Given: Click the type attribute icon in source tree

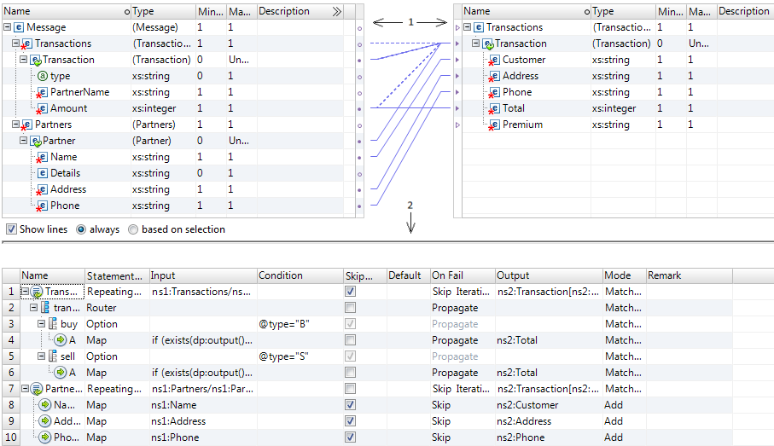Looking at the screenshot, I should click(x=43, y=76).
